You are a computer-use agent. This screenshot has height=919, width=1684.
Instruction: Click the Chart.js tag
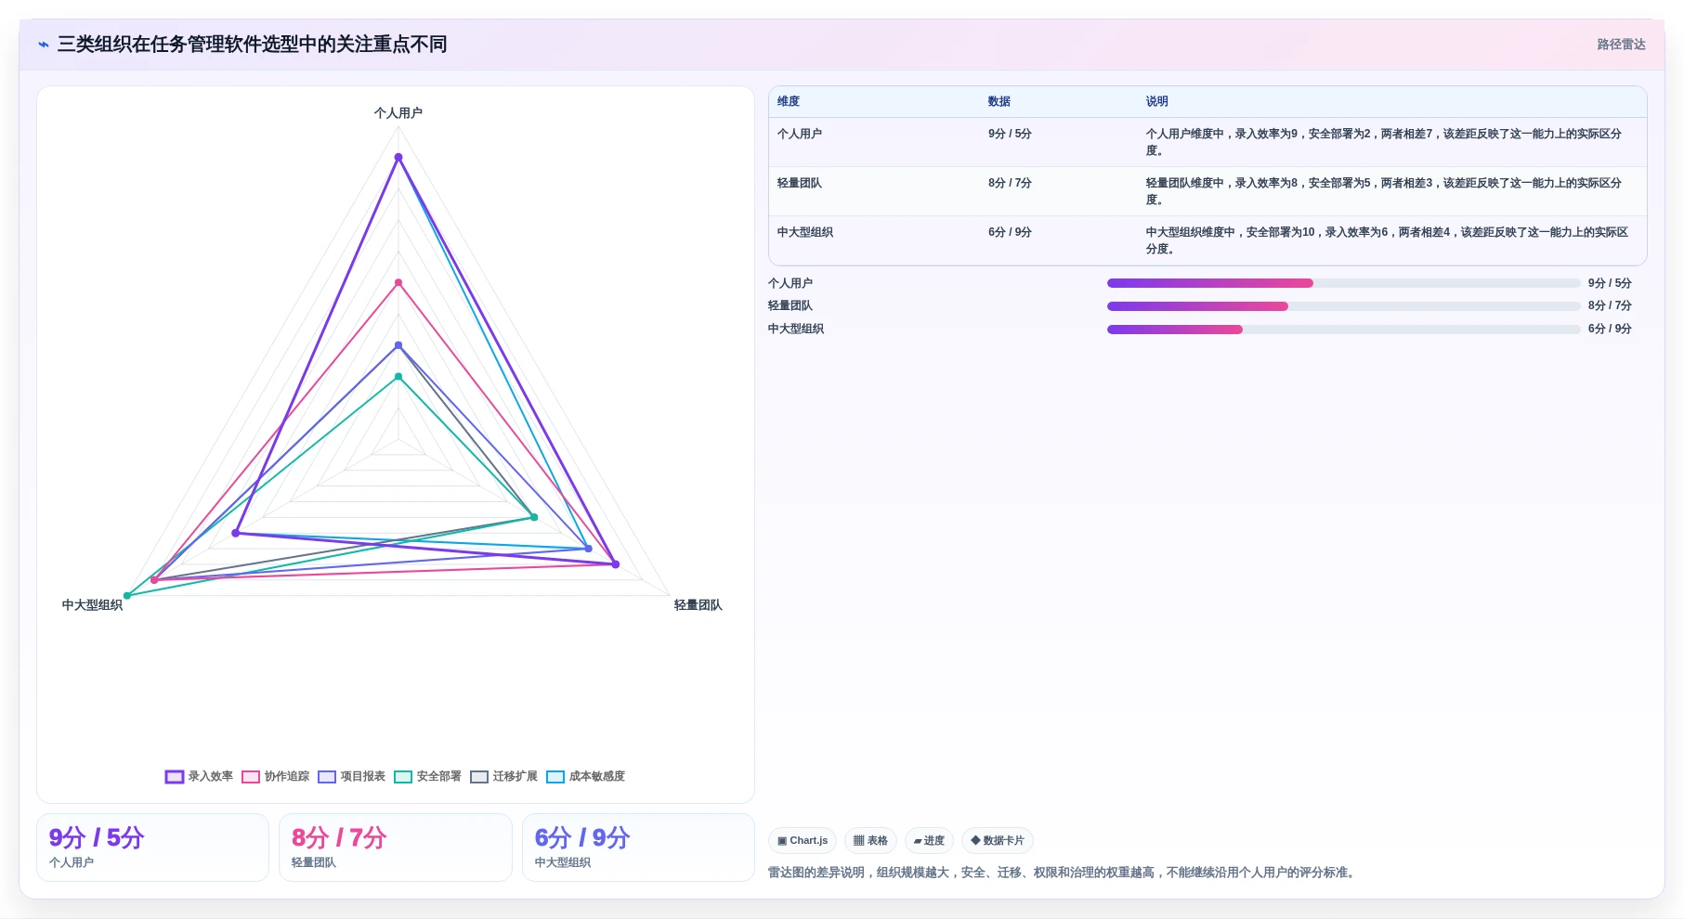click(x=803, y=841)
